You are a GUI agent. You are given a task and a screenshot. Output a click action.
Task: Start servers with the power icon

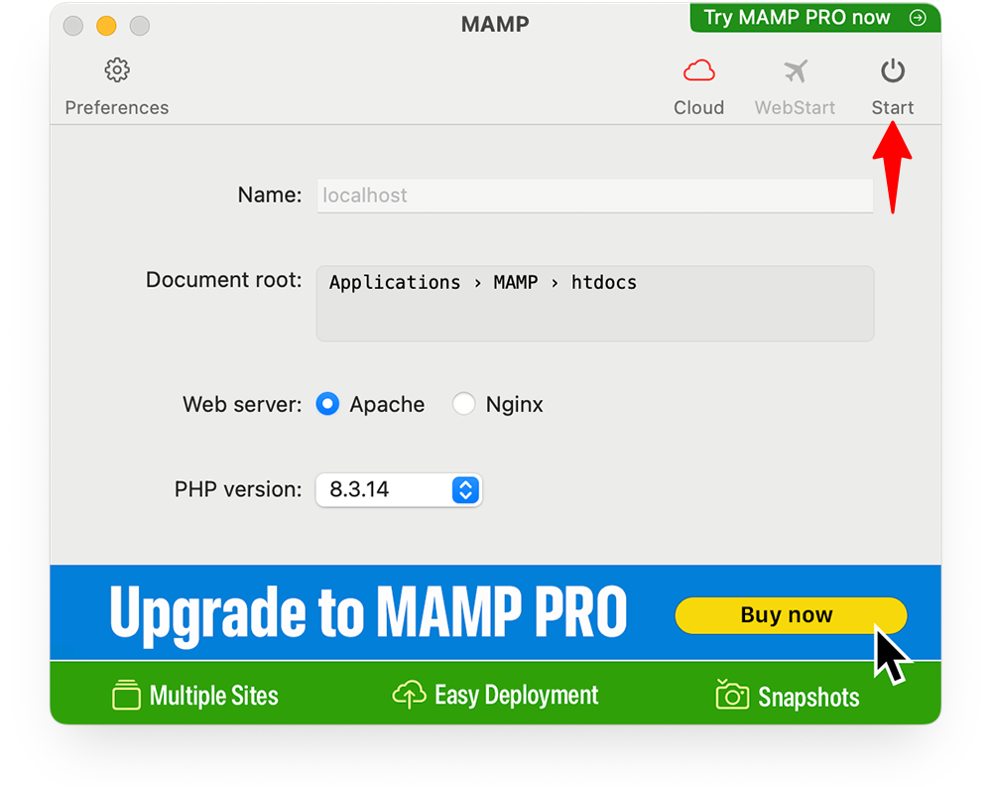tap(893, 70)
